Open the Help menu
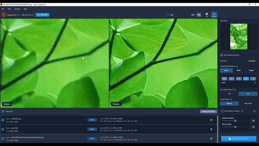The height and width of the screenshot is (146, 259). tap(25, 9)
